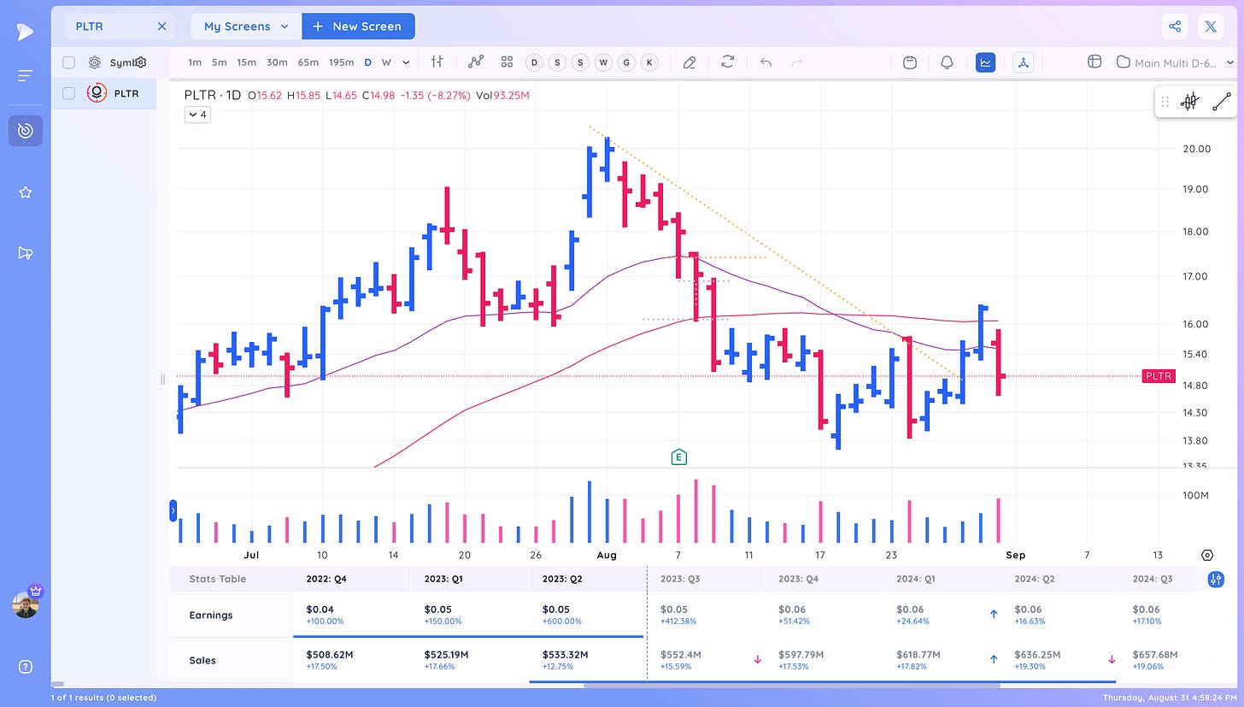Image resolution: width=1244 pixels, height=707 pixels.
Task: Click the floating toolbar drag handle
Action: (1165, 102)
